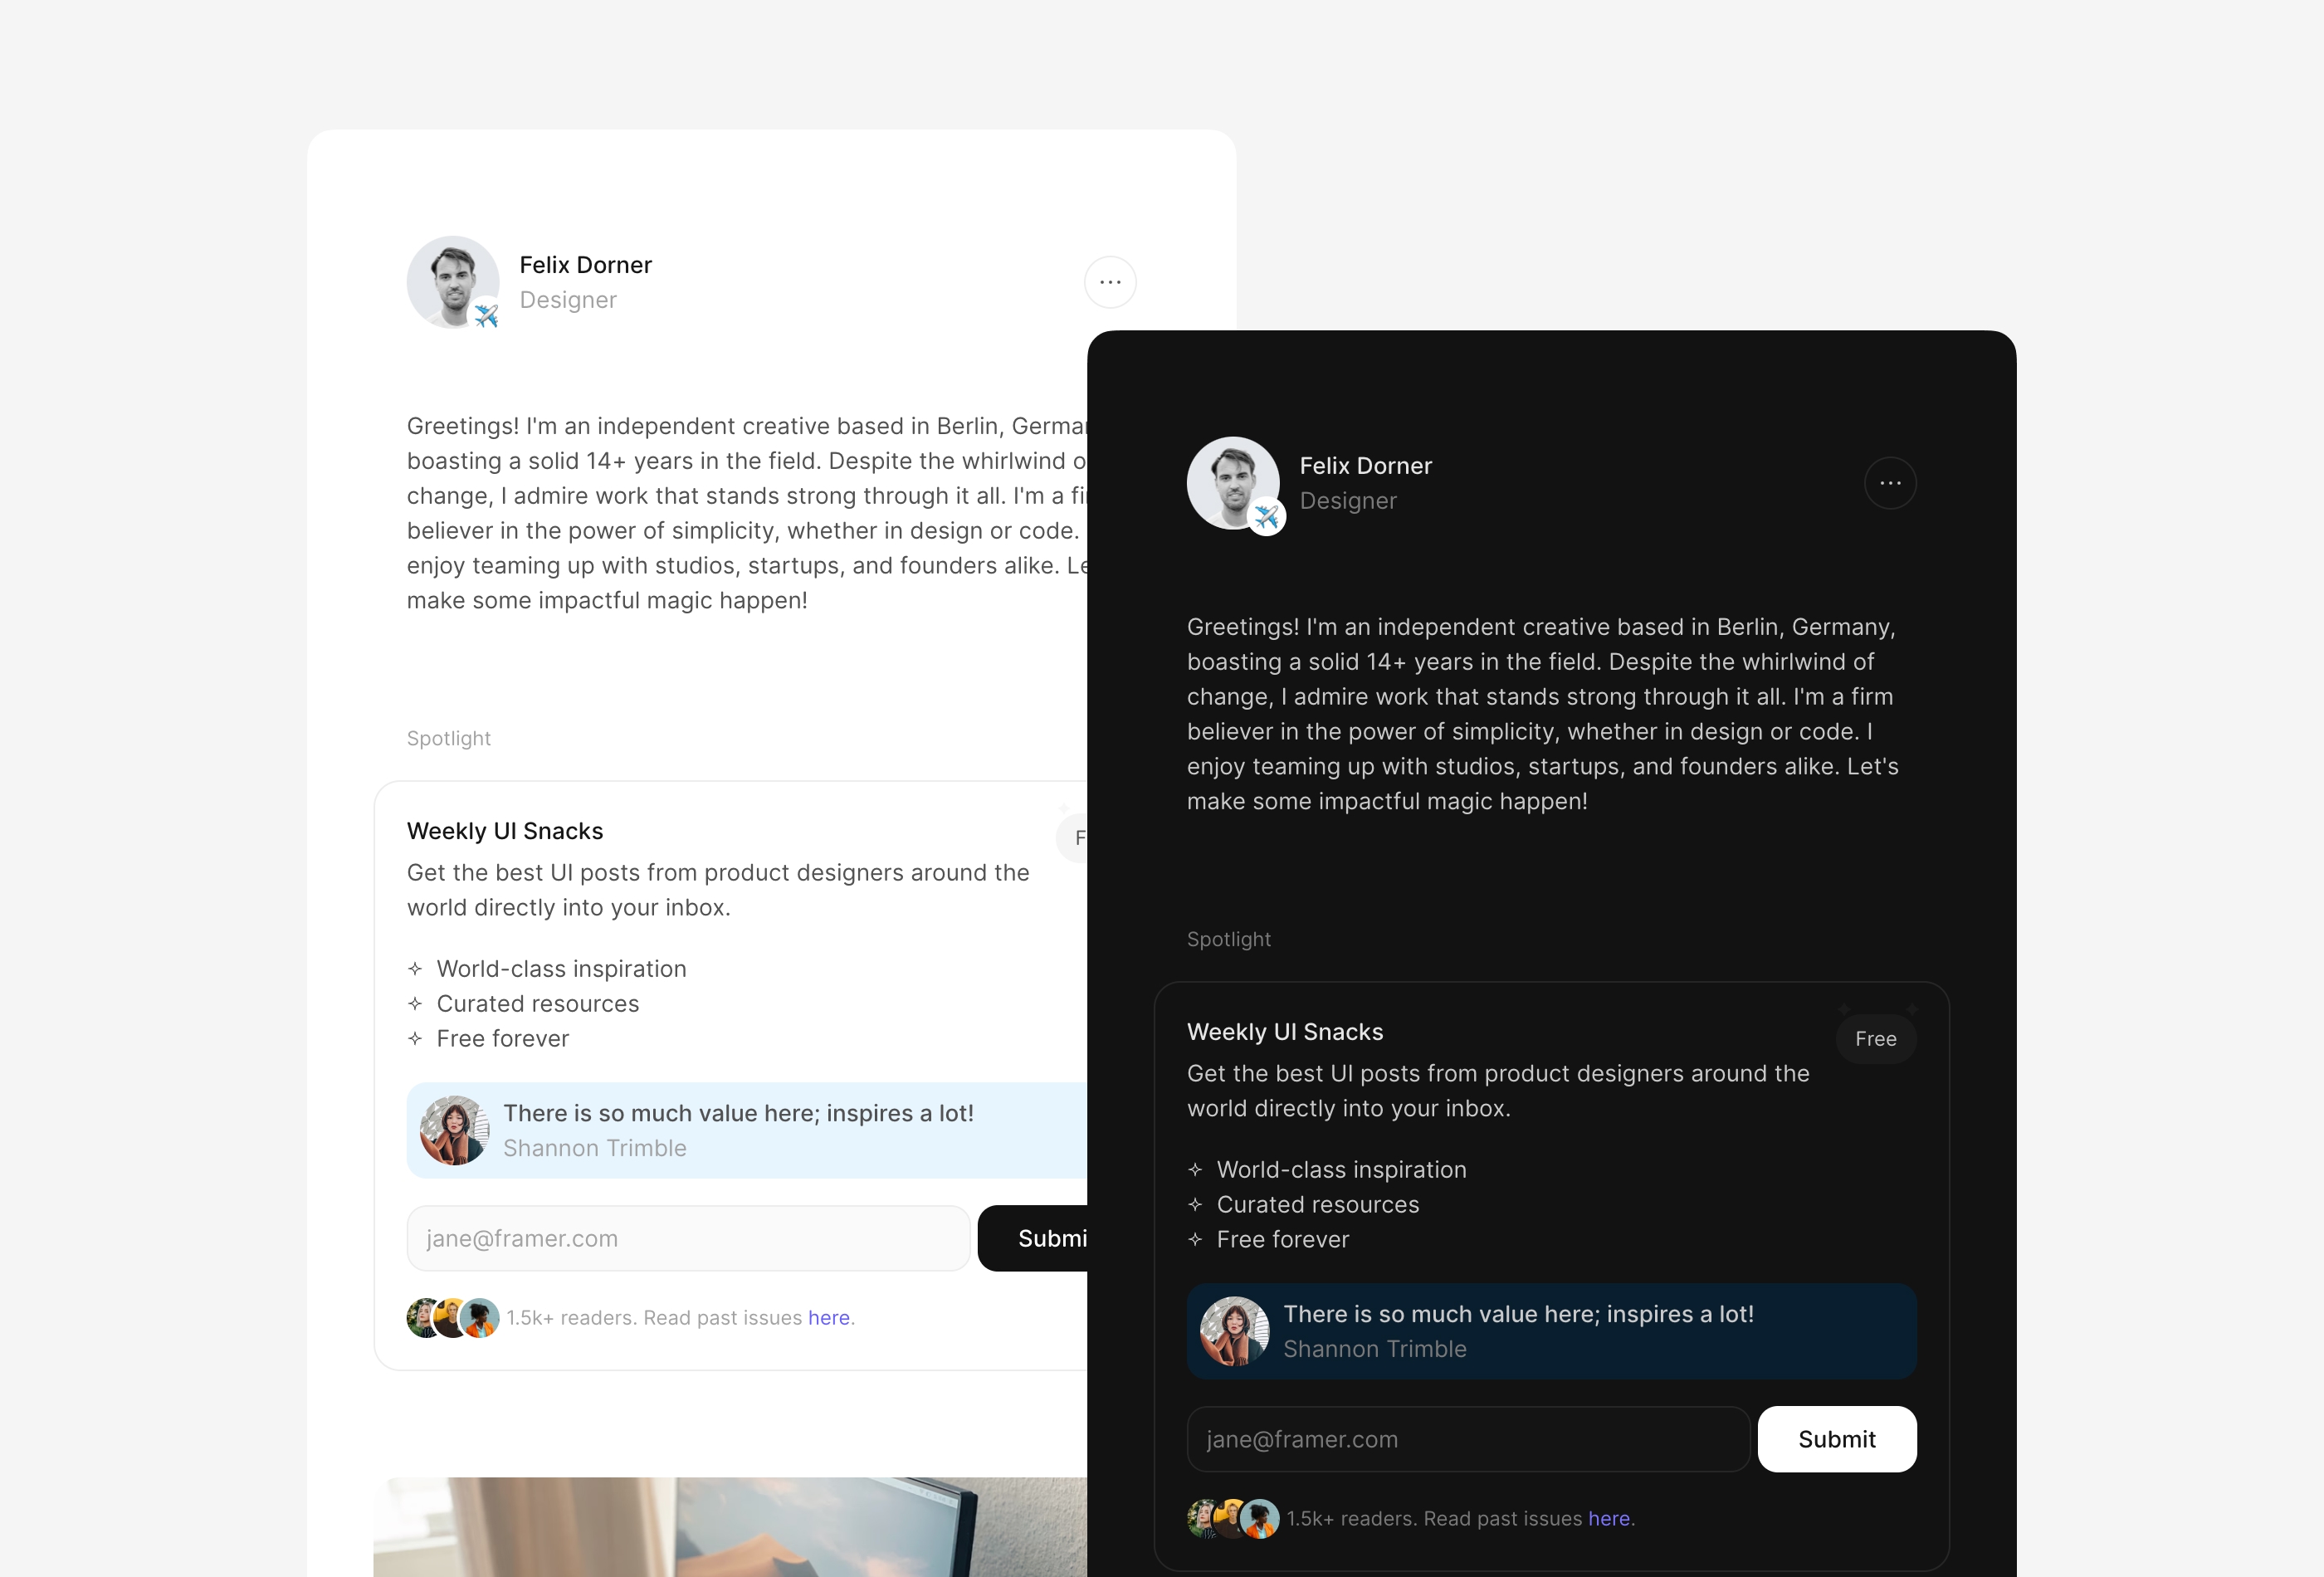Click the Free badge label on dark card
Screen dimensions: 2324x1577
pos(1876,1037)
